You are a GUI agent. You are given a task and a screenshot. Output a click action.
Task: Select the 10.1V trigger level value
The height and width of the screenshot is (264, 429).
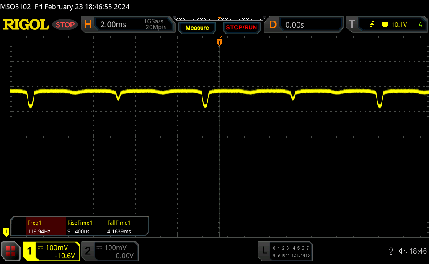[399, 25]
